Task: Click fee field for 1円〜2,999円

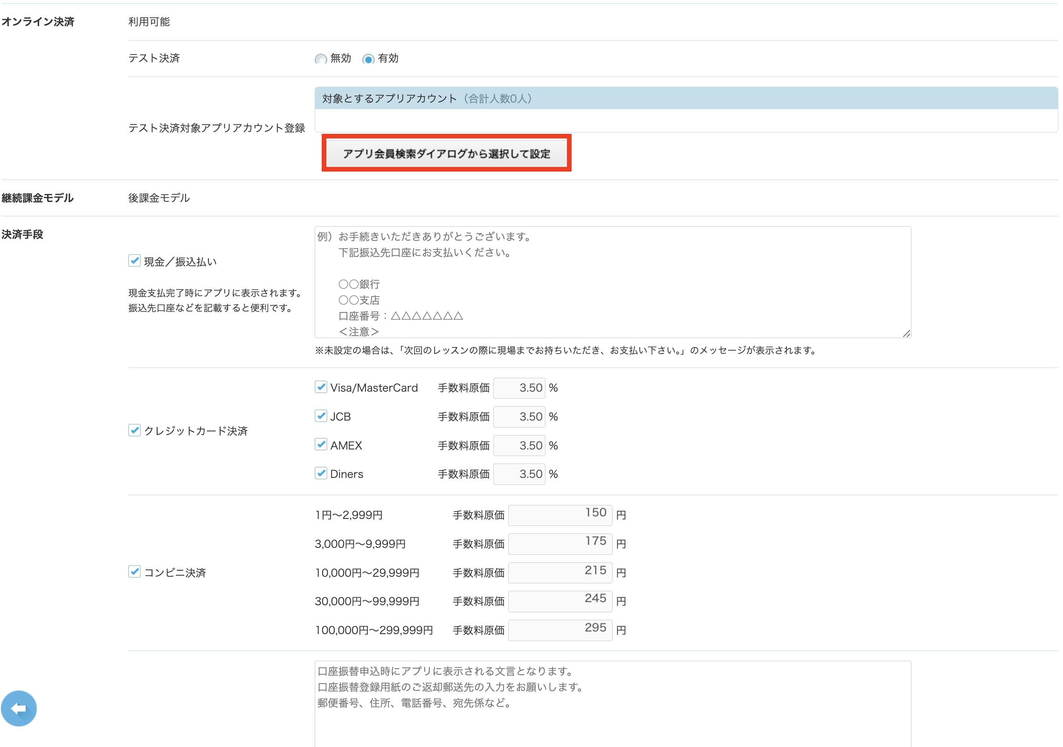Action: pos(560,515)
